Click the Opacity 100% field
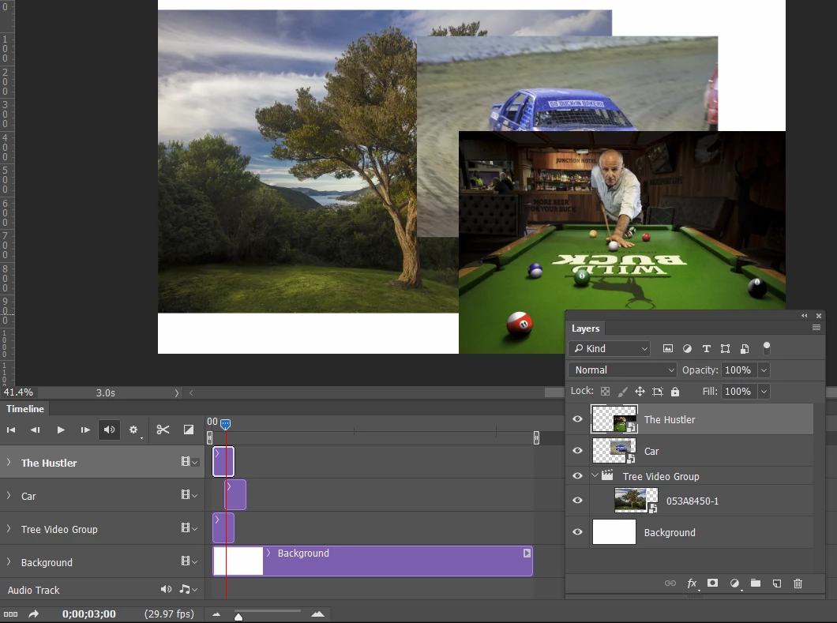The image size is (837, 623). pos(739,370)
